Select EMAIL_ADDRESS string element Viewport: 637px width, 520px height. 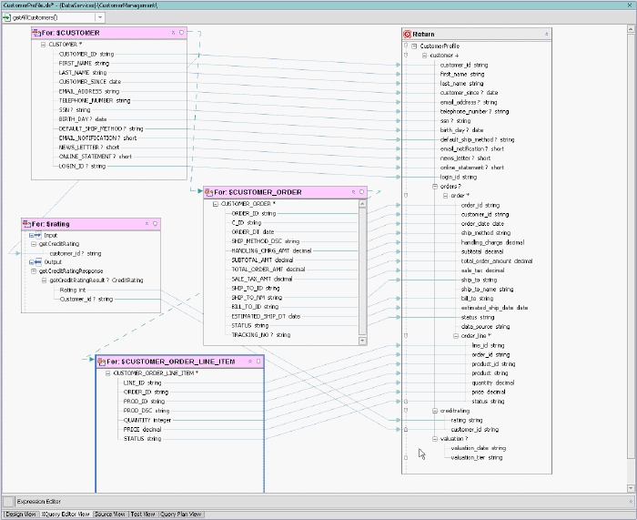click(89, 91)
